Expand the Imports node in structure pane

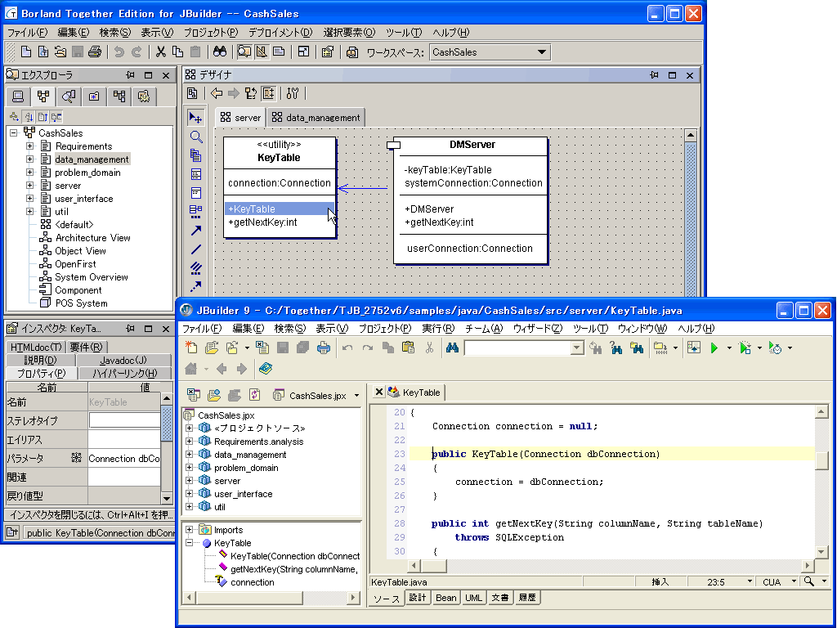click(189, 530)
